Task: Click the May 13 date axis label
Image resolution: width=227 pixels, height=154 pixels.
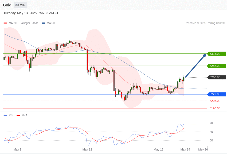Action: [x=158, y=149]
